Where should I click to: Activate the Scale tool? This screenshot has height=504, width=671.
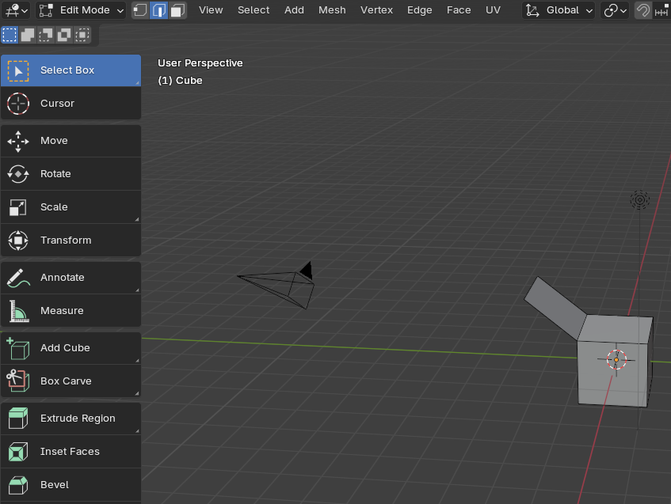coord(71,207)
